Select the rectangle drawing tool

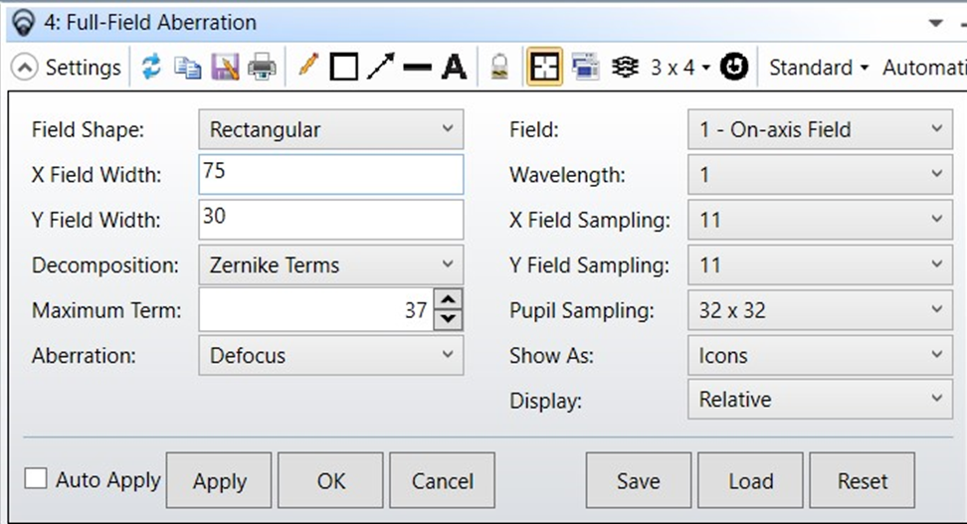pyautogui.click(x=343, y=68)
